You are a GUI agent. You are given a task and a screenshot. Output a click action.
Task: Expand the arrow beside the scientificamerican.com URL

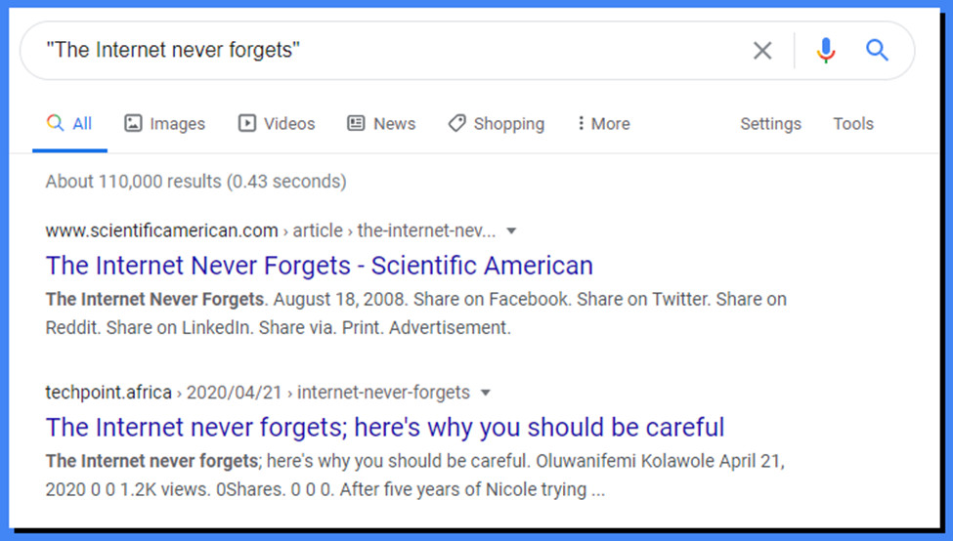coord(511,231)
